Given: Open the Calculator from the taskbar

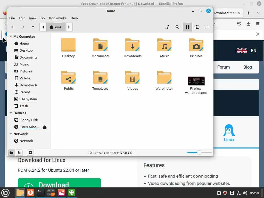Looking at the screenshot, I should [x=51, y=193].
